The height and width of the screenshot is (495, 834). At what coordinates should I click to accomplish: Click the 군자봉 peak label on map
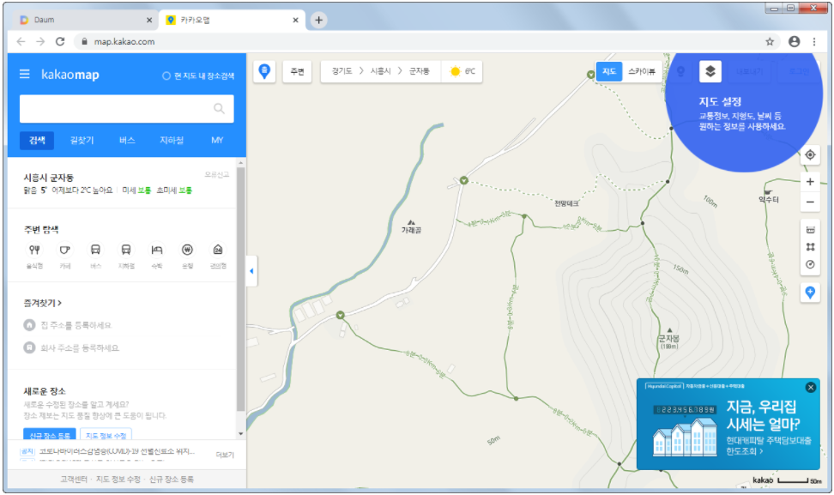668,339
